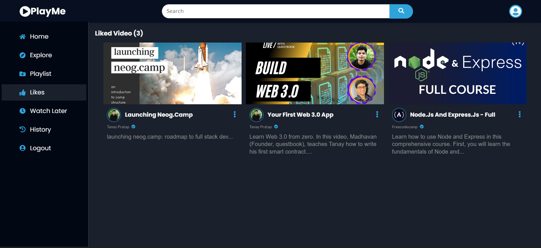
Task: Open Explore from the sidebar
Action: 44,55
